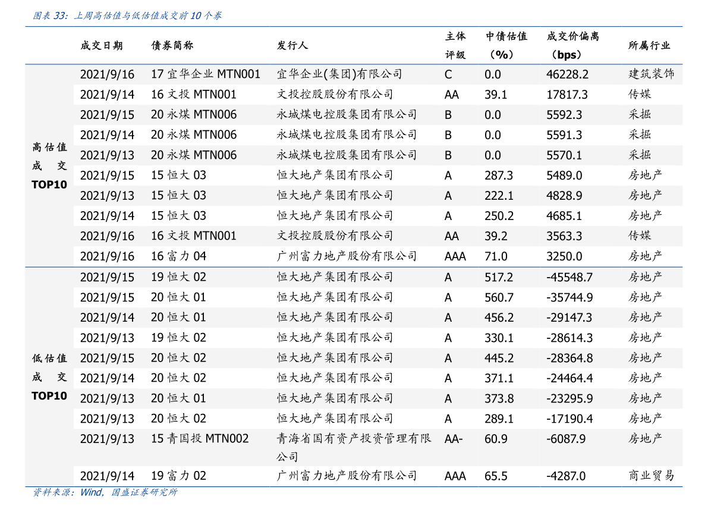This screenshot has width=708, height=509.
Task: Select deviation value '-28614.3'
Action: (569, 338)
